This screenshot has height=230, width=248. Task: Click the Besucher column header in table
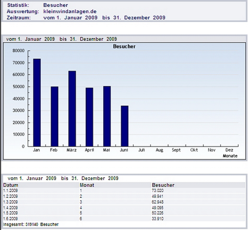(x=163, y=185)
